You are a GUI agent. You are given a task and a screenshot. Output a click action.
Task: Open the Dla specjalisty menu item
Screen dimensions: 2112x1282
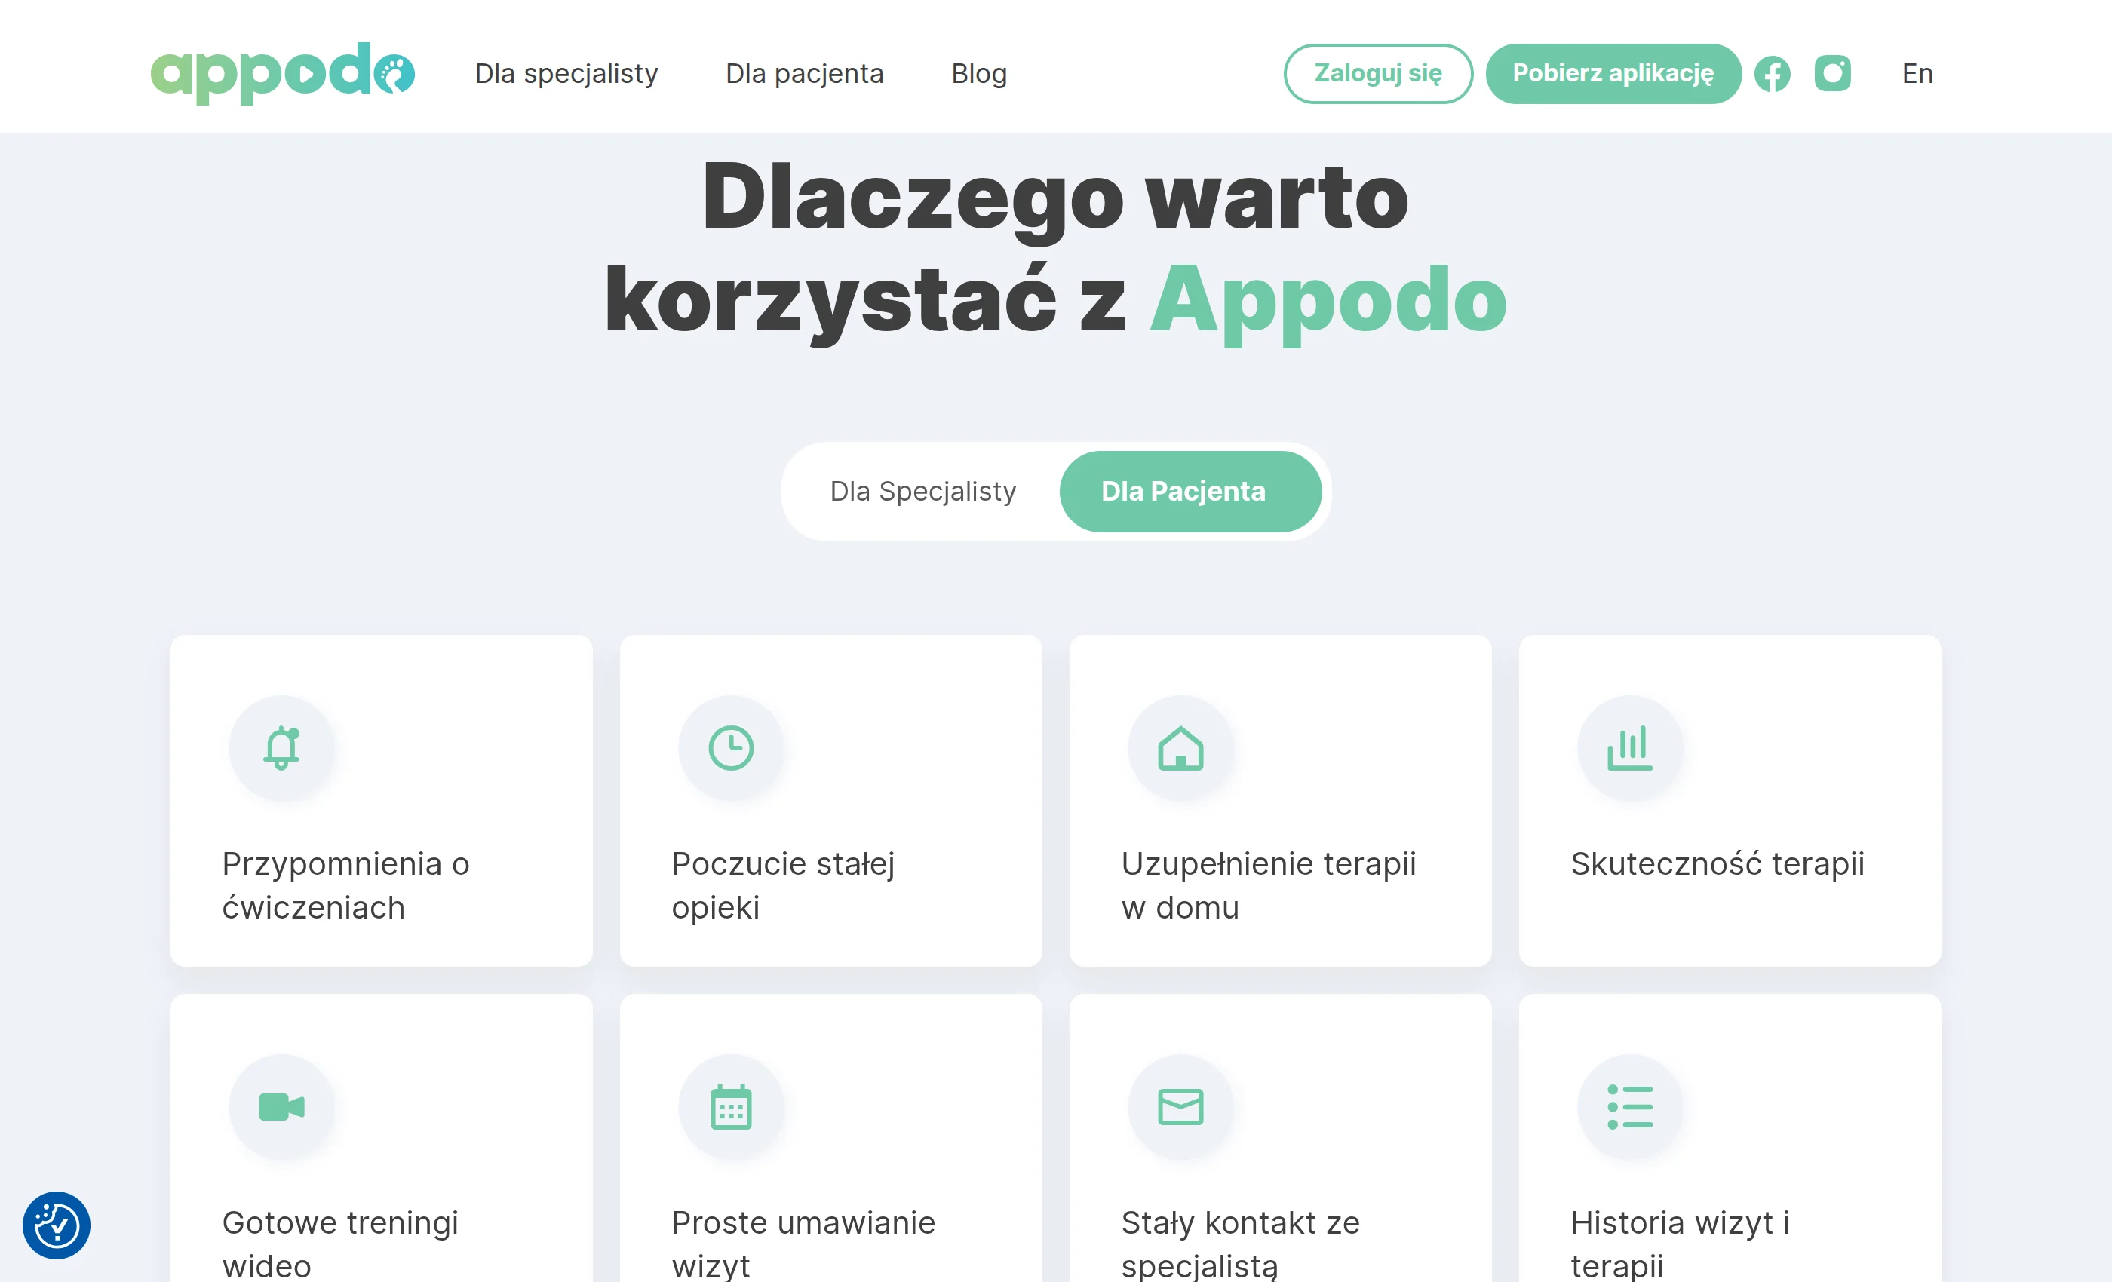pos(566,74)
